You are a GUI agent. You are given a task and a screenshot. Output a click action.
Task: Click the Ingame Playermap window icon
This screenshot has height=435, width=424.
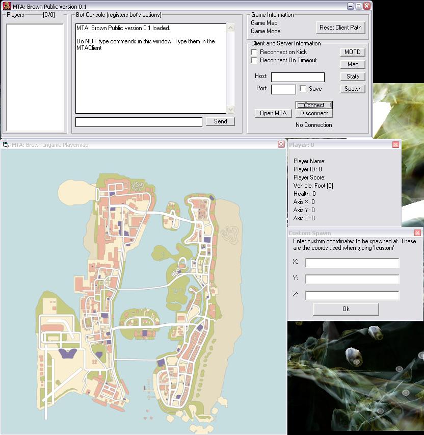pyautogui.click(x=6, y=145)
